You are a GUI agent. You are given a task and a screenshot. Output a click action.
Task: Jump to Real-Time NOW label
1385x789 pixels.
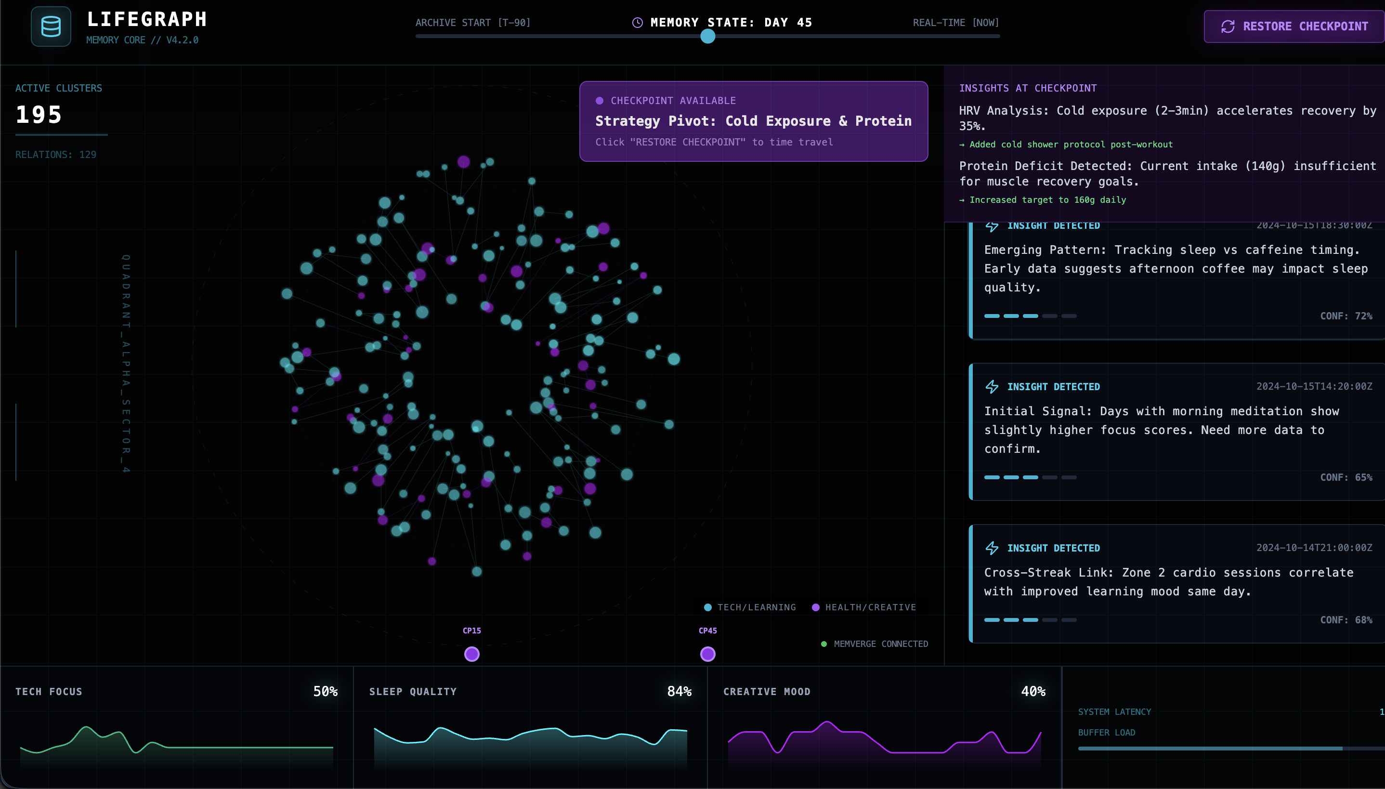(x=955, y=23)
